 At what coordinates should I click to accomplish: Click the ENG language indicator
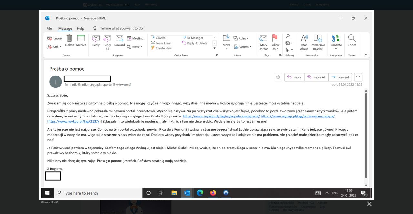[335, 193]
